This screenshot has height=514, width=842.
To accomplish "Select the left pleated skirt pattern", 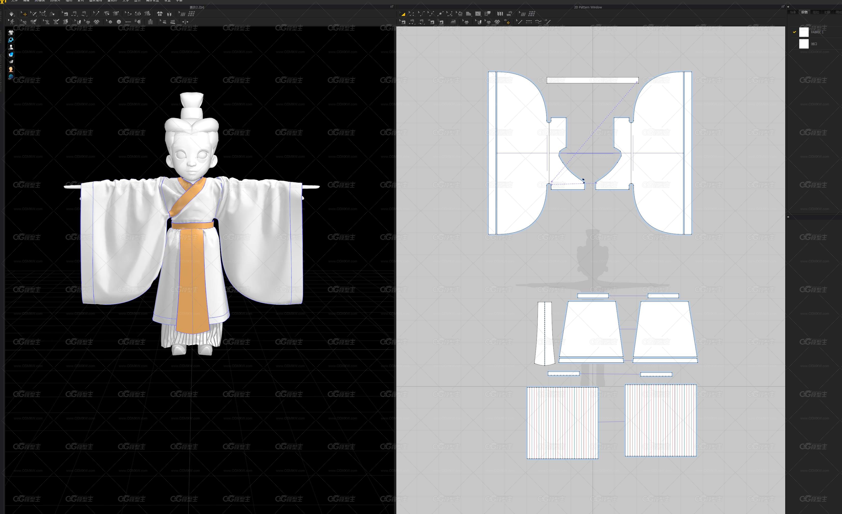I will tap(563, 423).
